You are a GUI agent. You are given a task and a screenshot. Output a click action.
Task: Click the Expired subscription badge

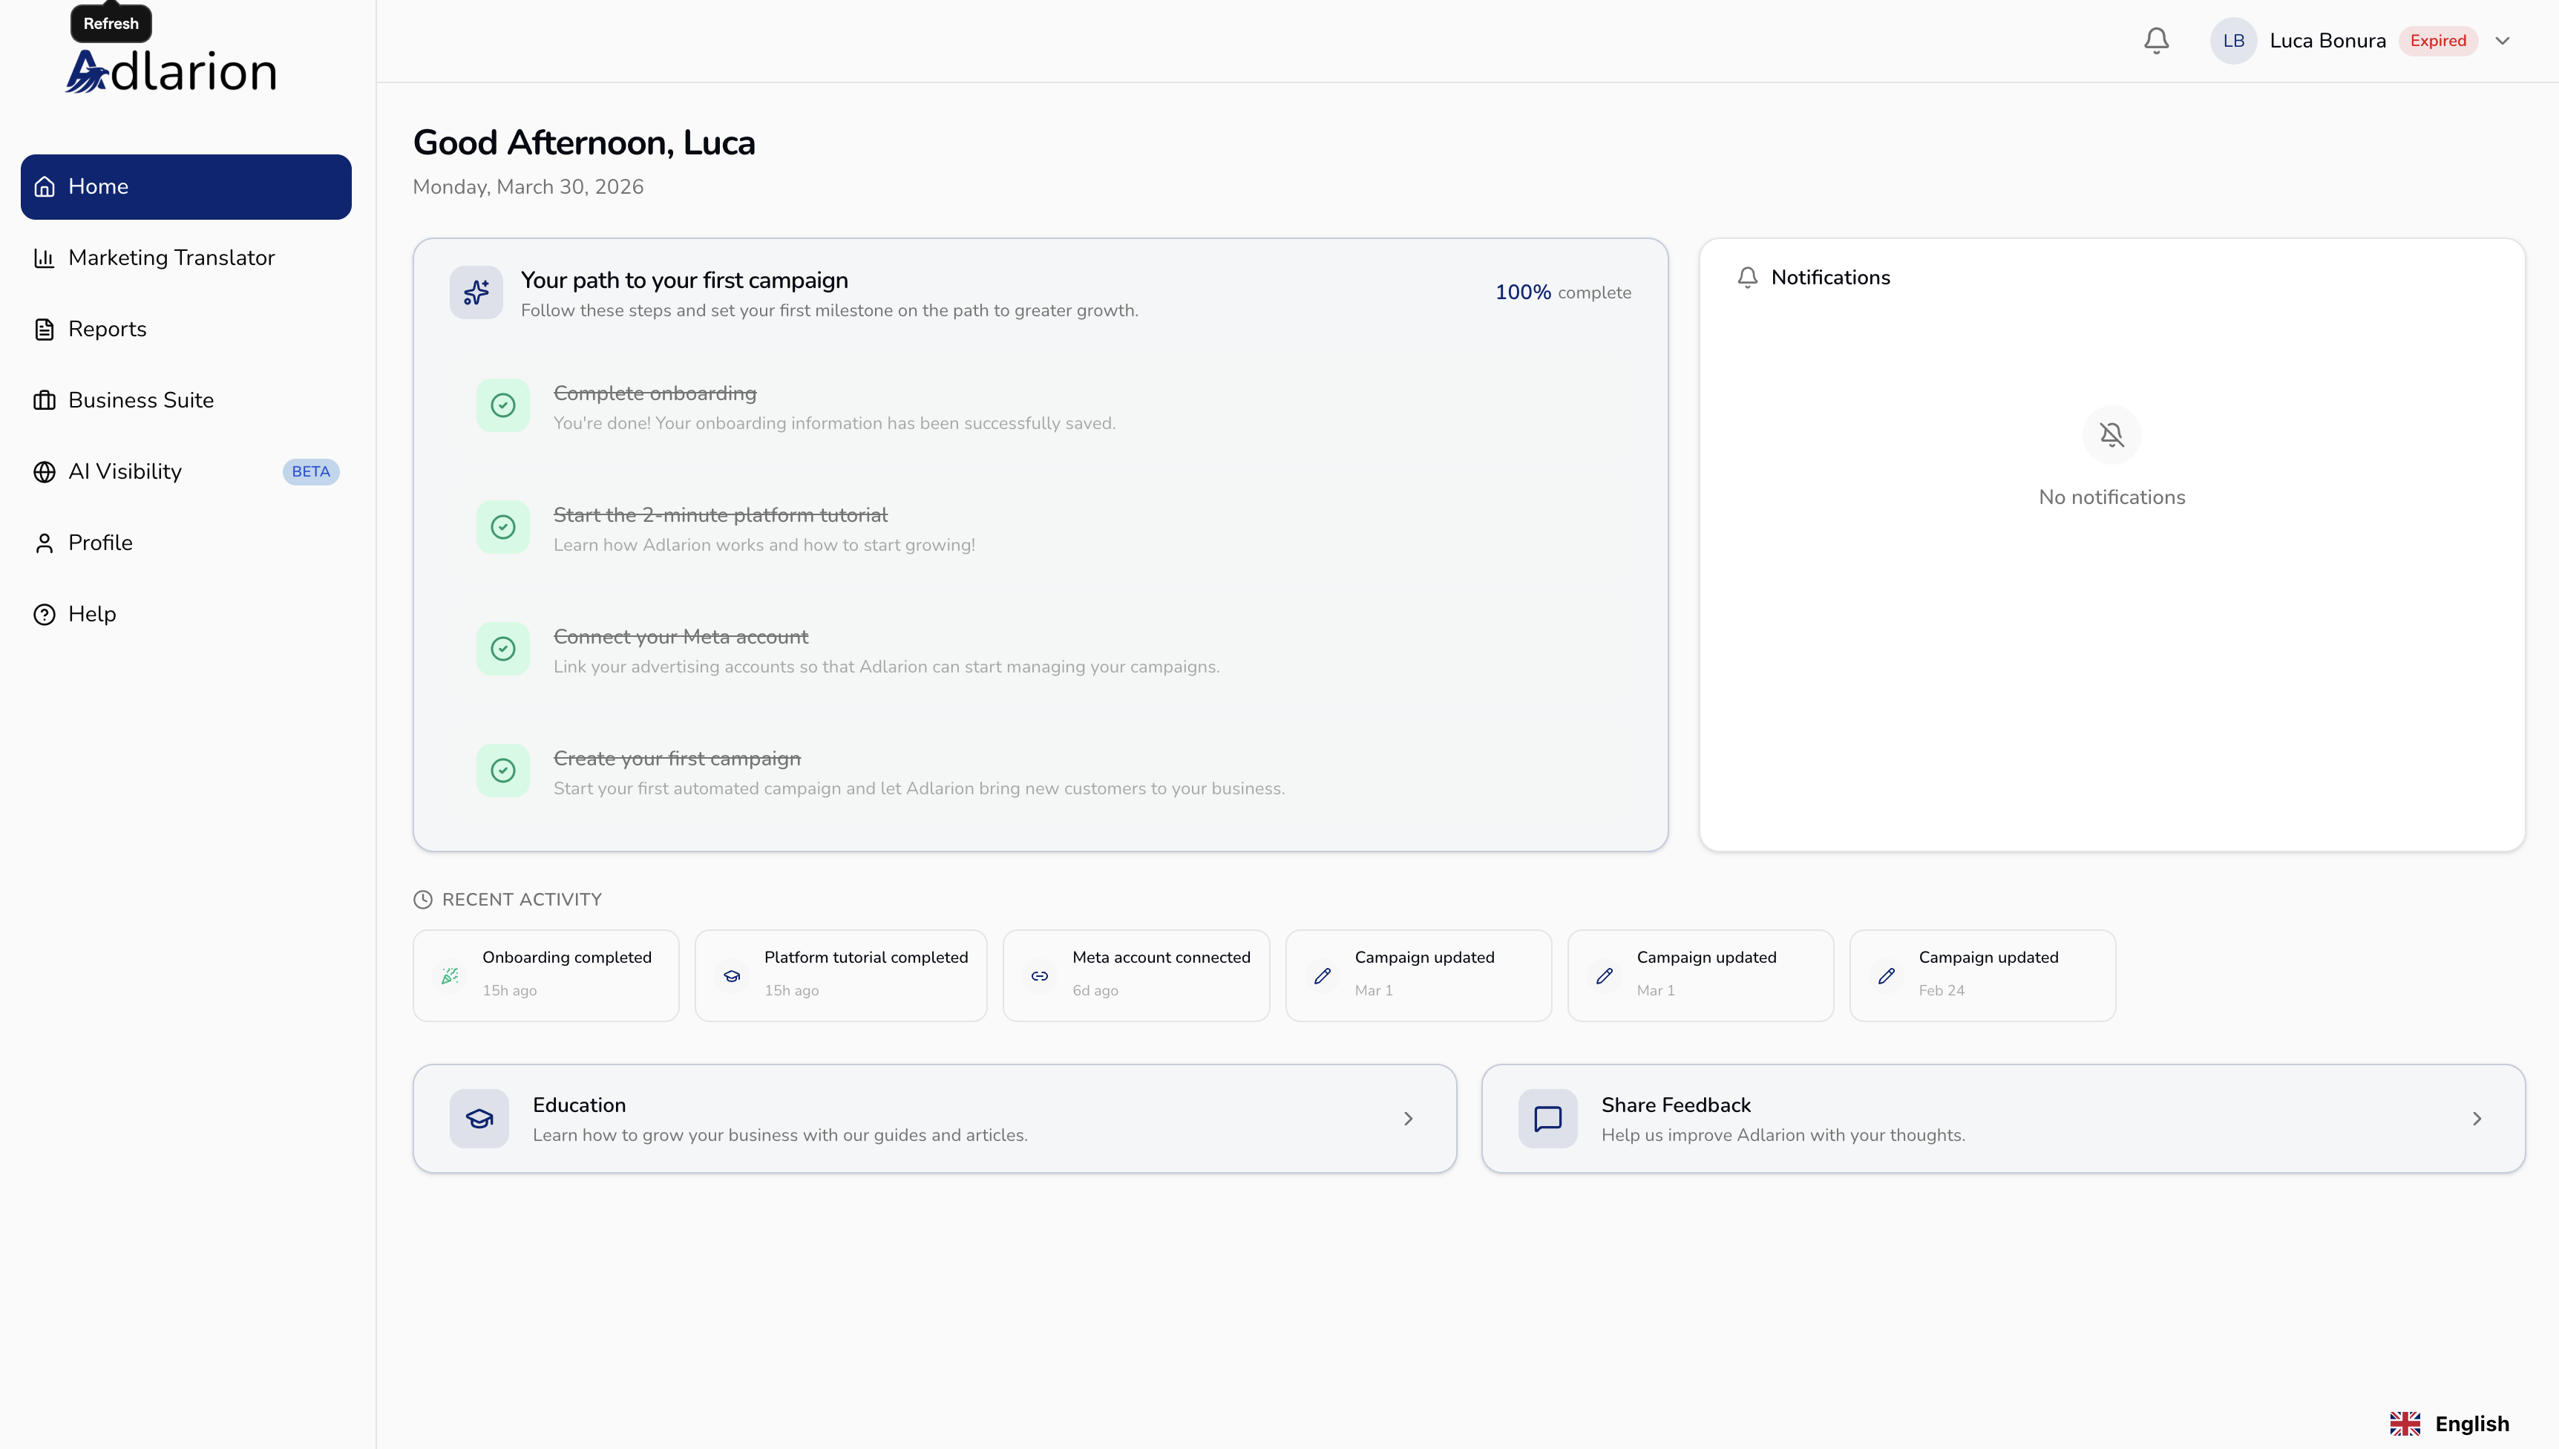(2437, 41)
